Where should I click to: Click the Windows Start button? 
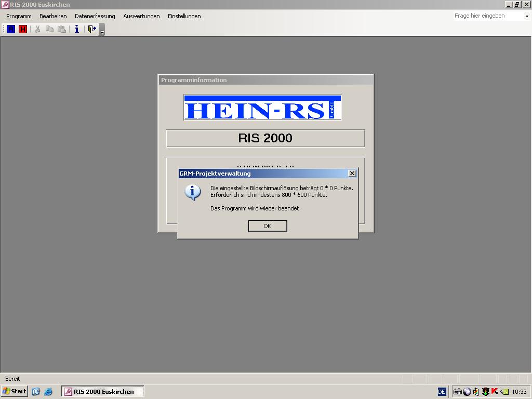coord(15,391)
